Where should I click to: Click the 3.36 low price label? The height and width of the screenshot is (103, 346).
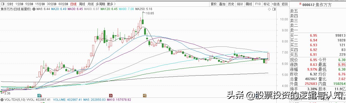[7, 93]
